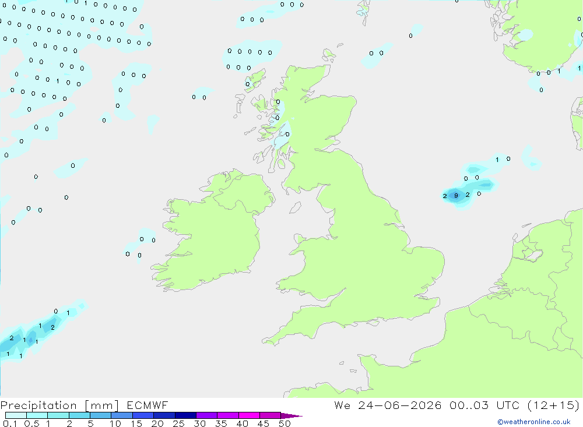This screenshot has height=427, width=583.
Task: Pick the 10–15 mm legend color box
Action: [x=122, y=415]
